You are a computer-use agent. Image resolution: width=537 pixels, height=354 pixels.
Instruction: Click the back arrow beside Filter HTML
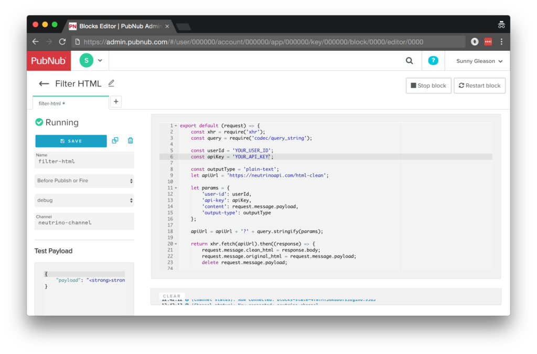pyautogui.click(x=44, y=84)
